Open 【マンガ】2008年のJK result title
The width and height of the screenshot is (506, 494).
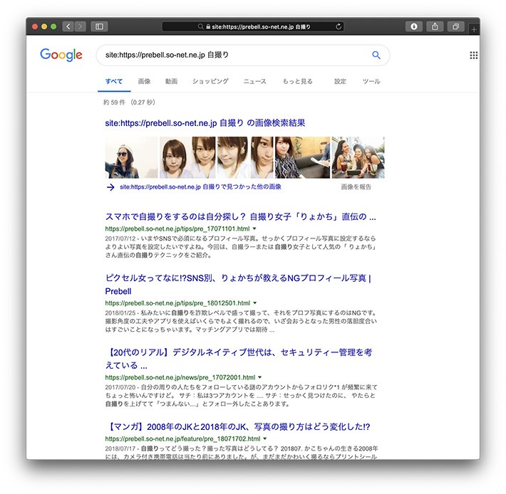tap(237, 426)
